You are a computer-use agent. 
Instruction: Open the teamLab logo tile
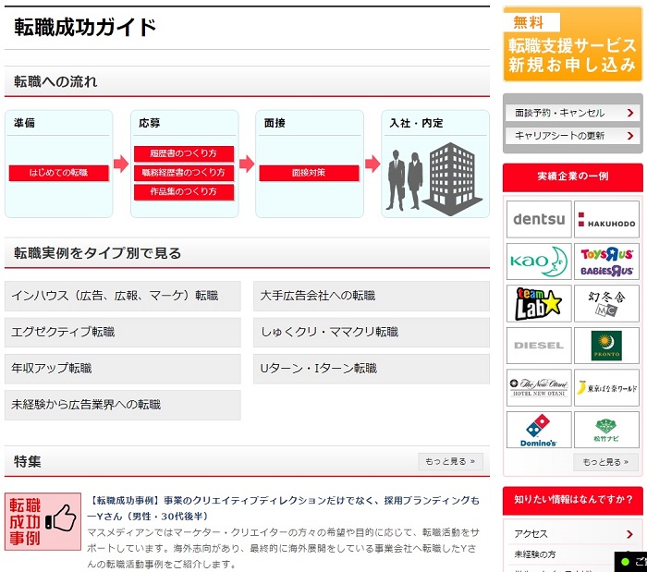539,303
